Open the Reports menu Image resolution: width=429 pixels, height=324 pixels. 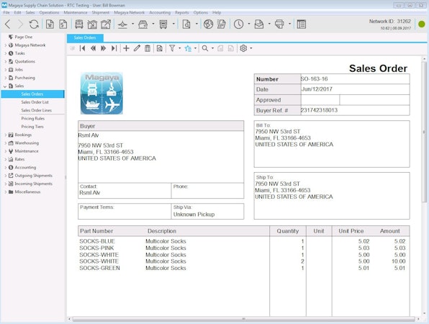(x=182, y=12)
